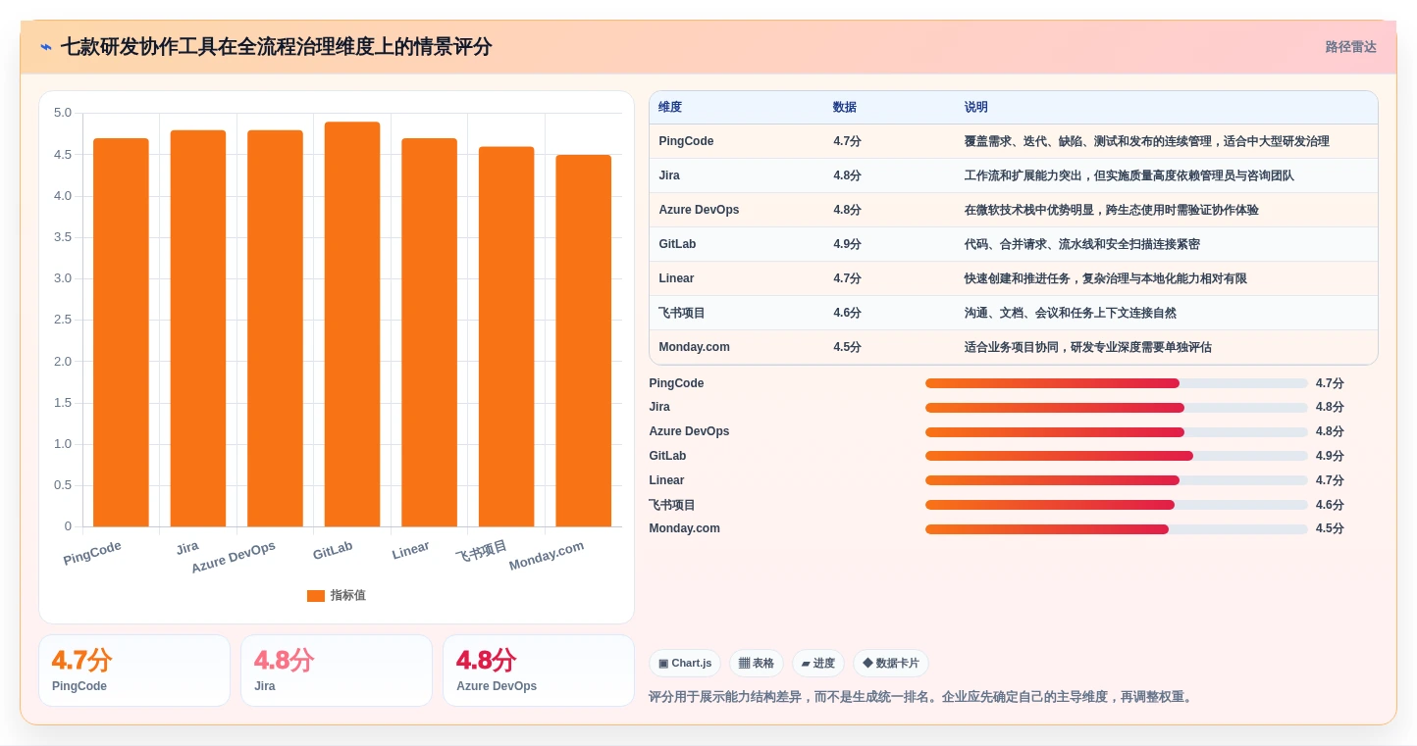
Task: Click the 4.9分 value beside GitLab progress bar
Action: (x=1330, y=456)
